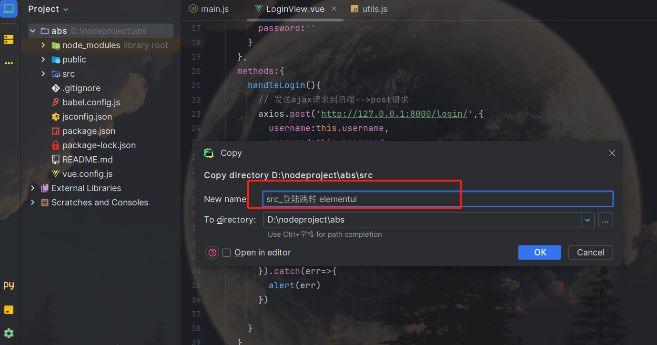657x345 pixels.
Task: Open the Structure tool window icon
Action: pyautogui.click(x=9, y=40)
